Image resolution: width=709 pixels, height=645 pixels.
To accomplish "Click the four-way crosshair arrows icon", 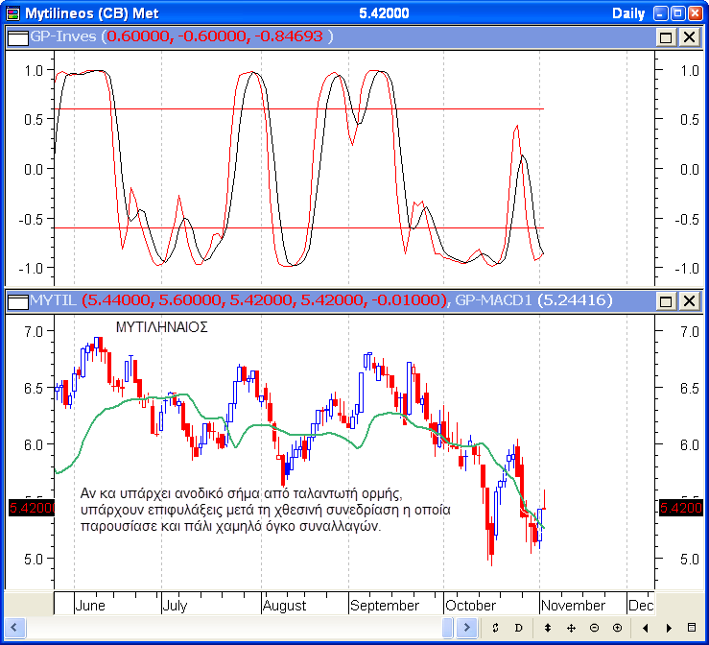I will tap(571, 628).
